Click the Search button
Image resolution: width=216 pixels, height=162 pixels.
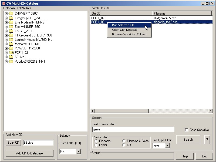(x=188, y=140)
